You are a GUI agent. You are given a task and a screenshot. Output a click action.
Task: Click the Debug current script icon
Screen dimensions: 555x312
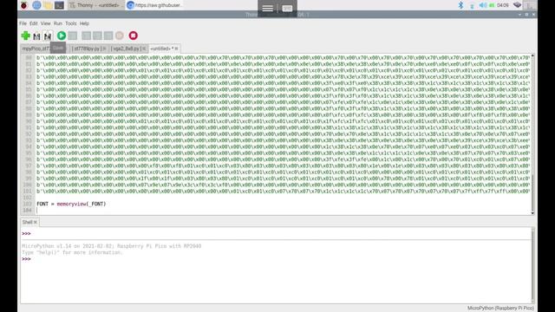pyautogui.click(x=73, y=36)
